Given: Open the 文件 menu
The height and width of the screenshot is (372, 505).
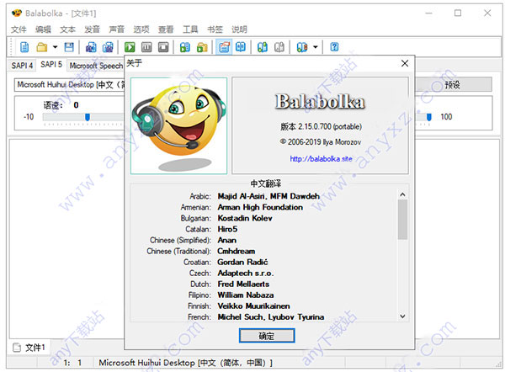Looking at the screenshot, I should [19, 29].
